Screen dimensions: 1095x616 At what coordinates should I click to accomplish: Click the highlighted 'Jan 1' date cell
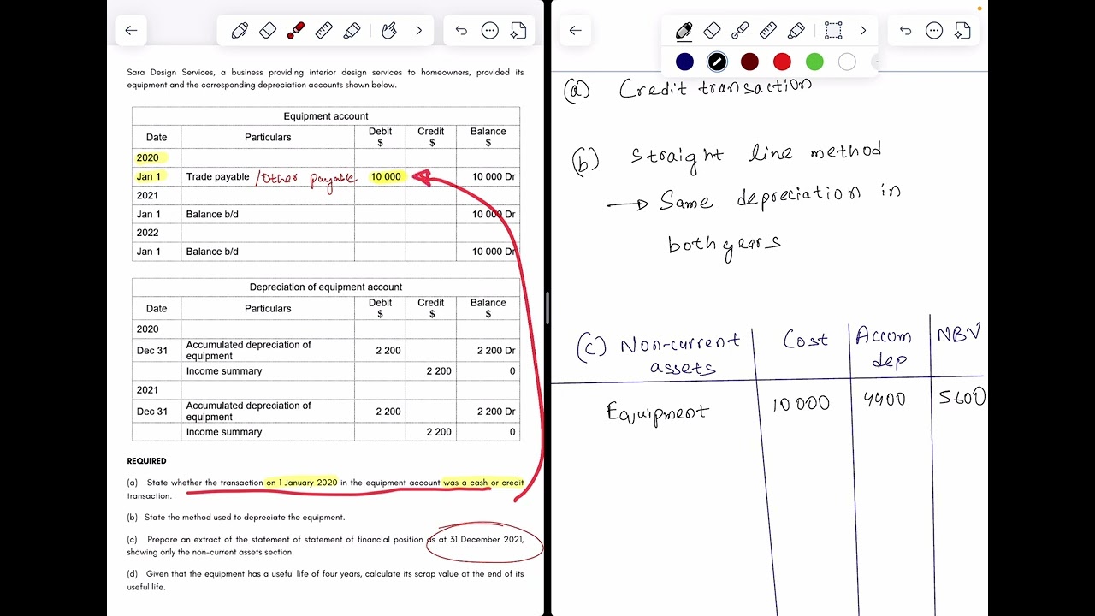click(x=149, y=177)
